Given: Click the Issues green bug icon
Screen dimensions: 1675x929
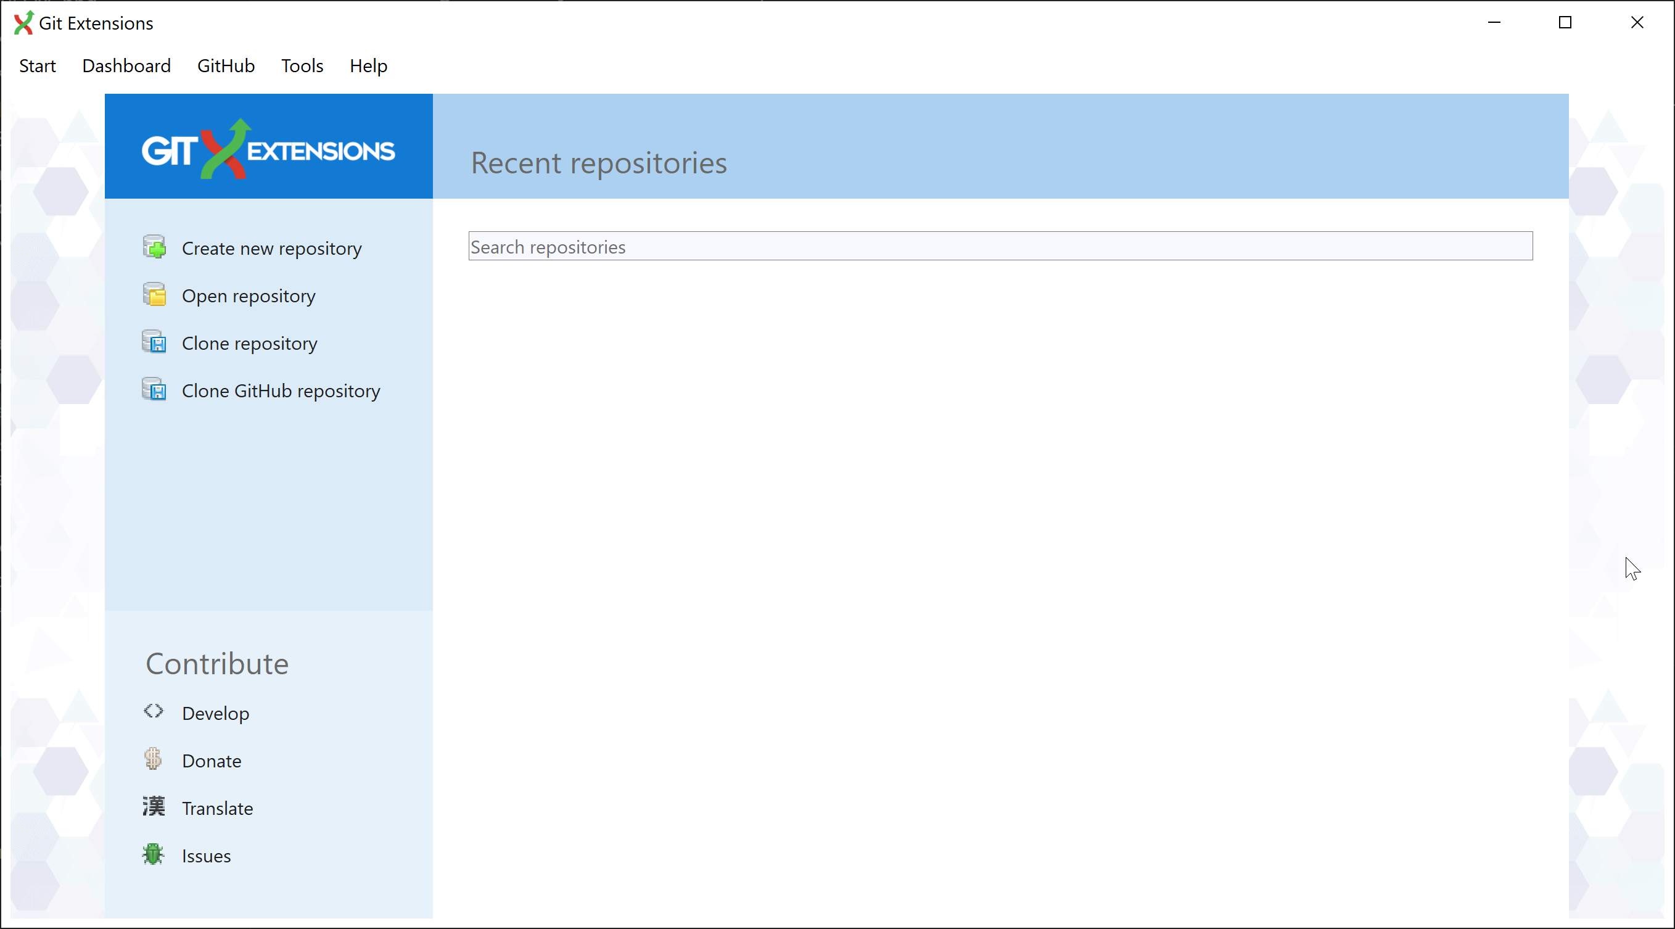Looking at the screenshot, I should tap(153, 854).
